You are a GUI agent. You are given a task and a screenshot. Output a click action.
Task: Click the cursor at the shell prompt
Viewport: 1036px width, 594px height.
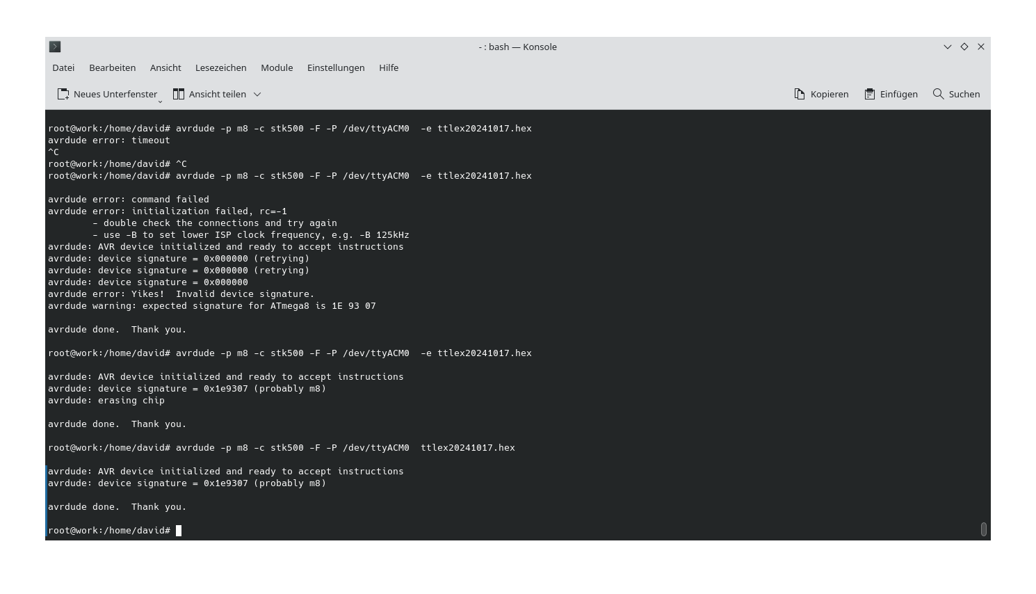pyautogui.click(x=179, y=530)
